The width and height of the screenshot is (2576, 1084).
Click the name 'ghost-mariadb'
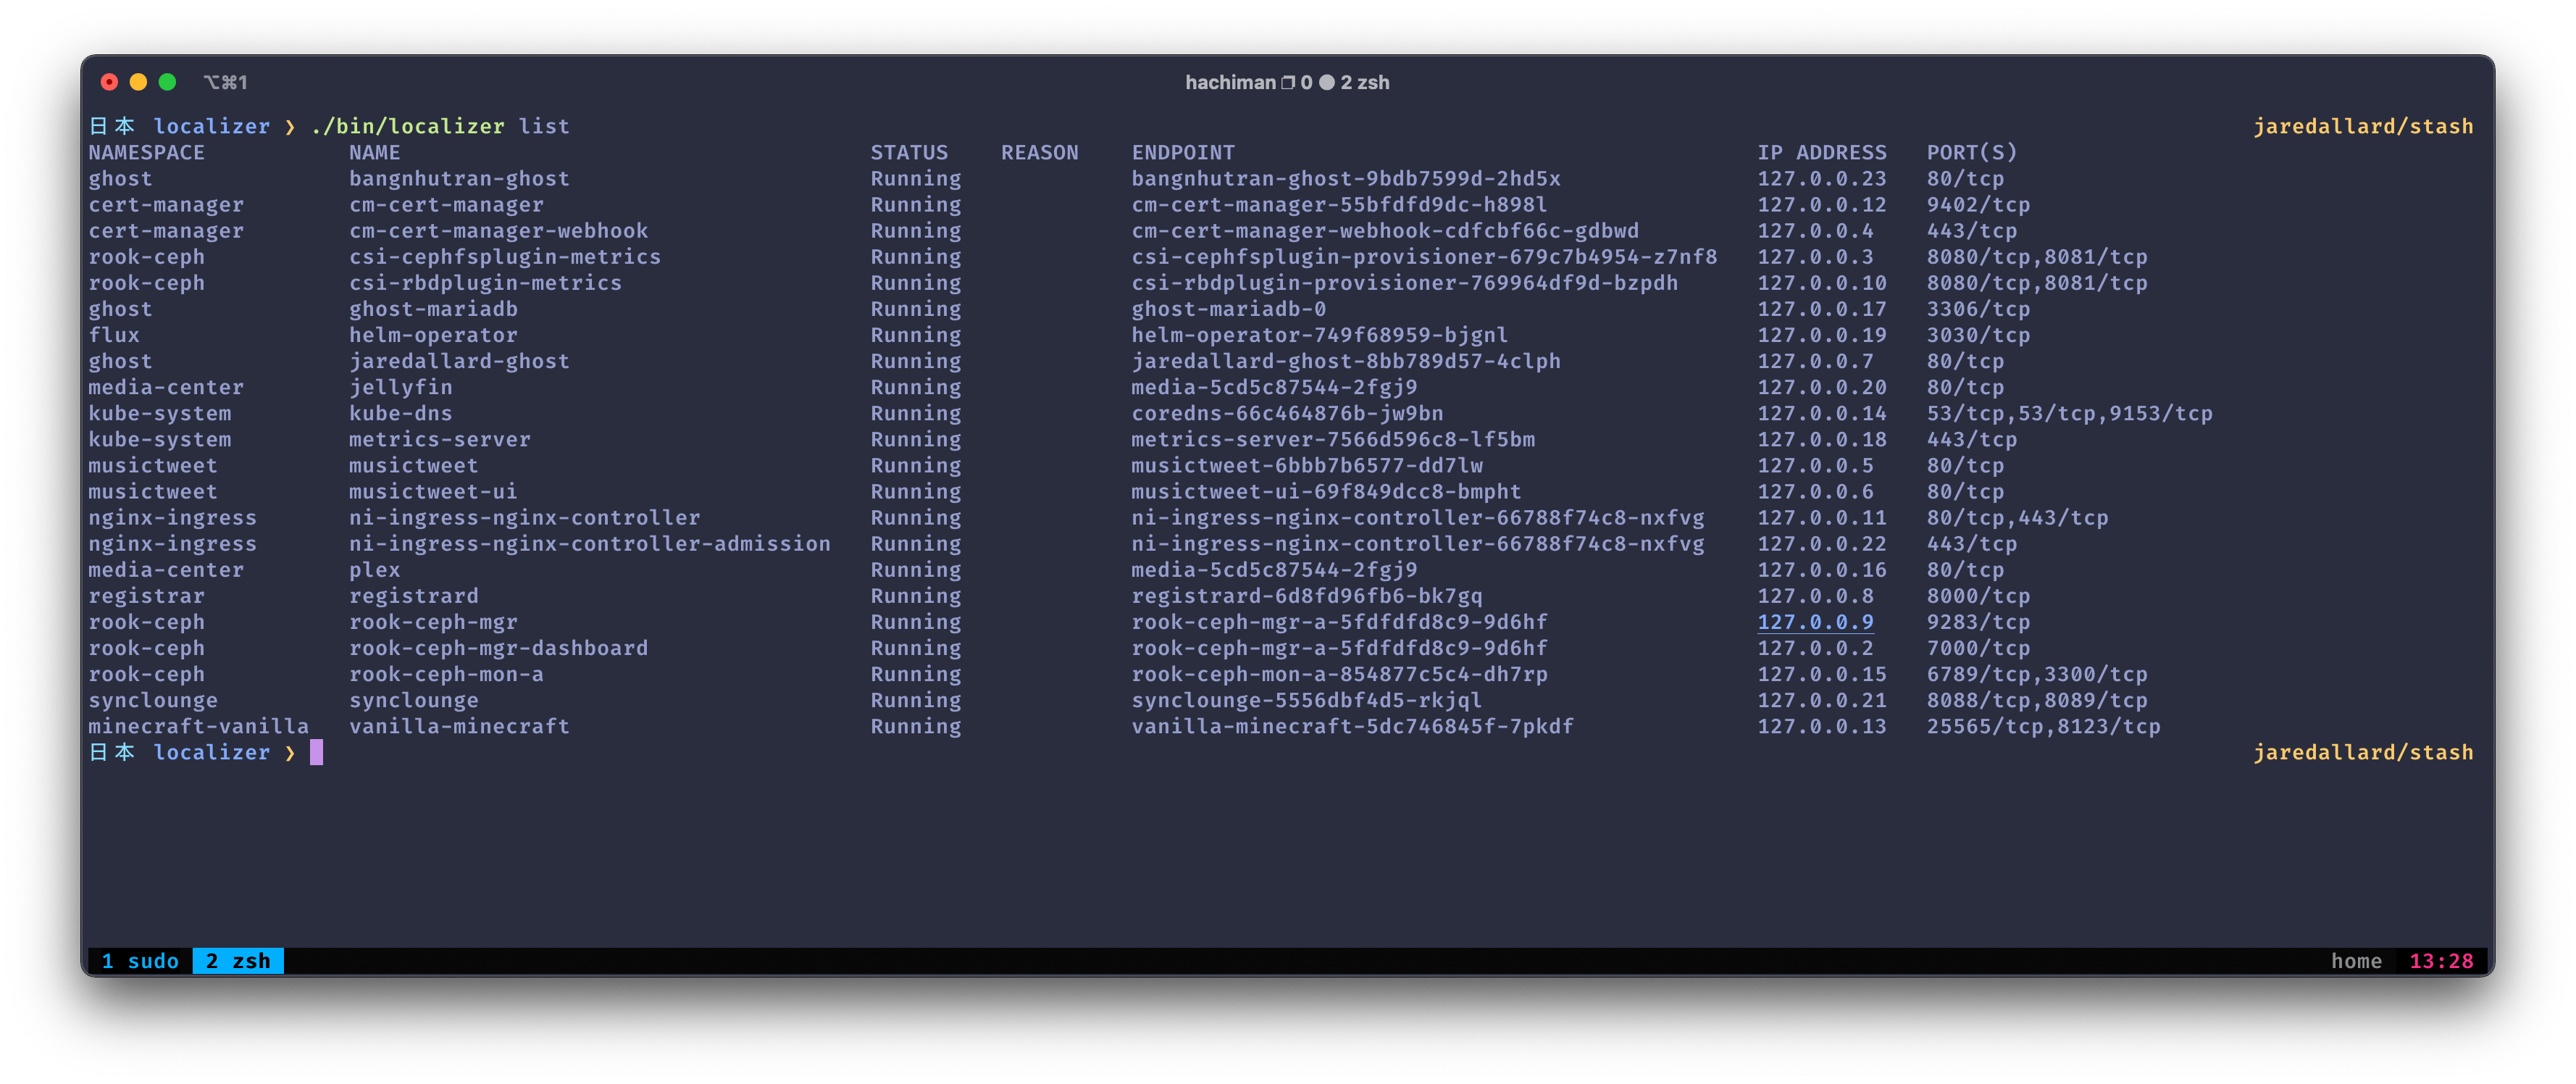pyautogui.click(x=433, y=309)
